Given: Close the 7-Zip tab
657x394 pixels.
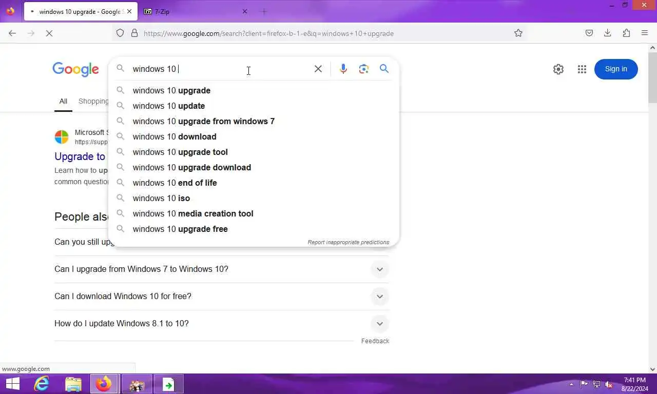Looking at the screenshot, I should pos(245,11).
